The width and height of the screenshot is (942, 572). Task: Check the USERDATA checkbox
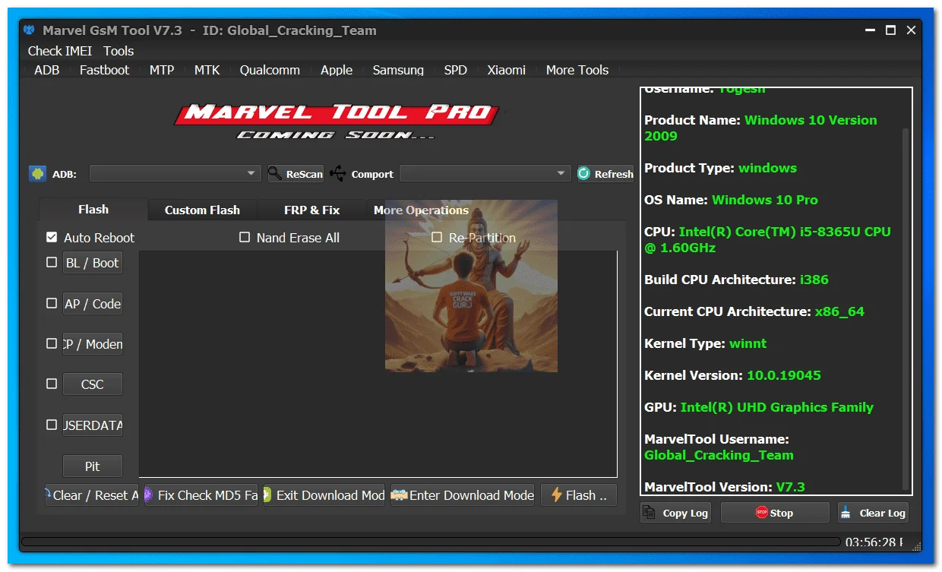coord(52,425)
